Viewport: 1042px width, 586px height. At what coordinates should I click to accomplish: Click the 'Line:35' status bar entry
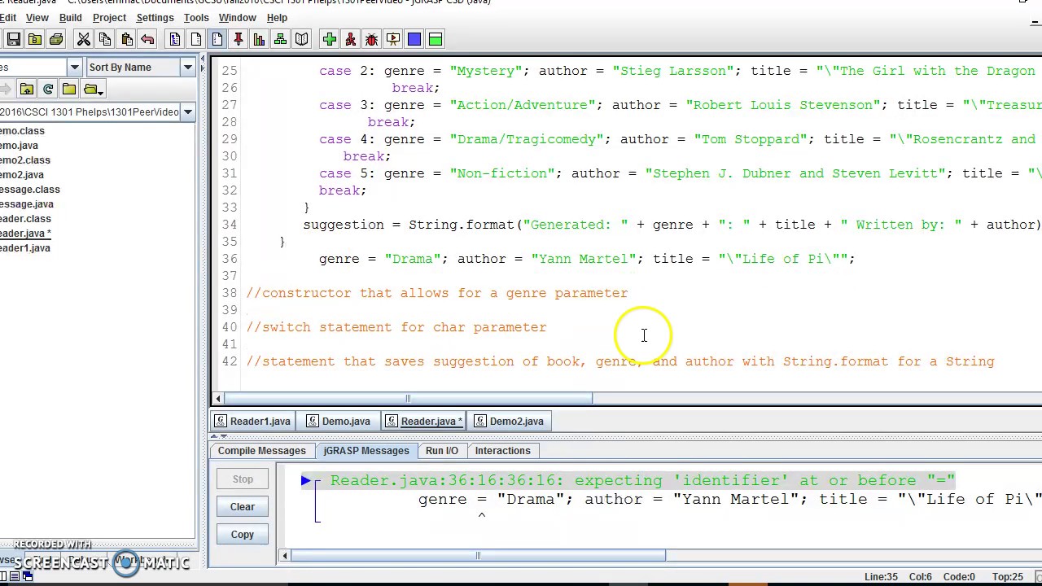tap(882, 577)
